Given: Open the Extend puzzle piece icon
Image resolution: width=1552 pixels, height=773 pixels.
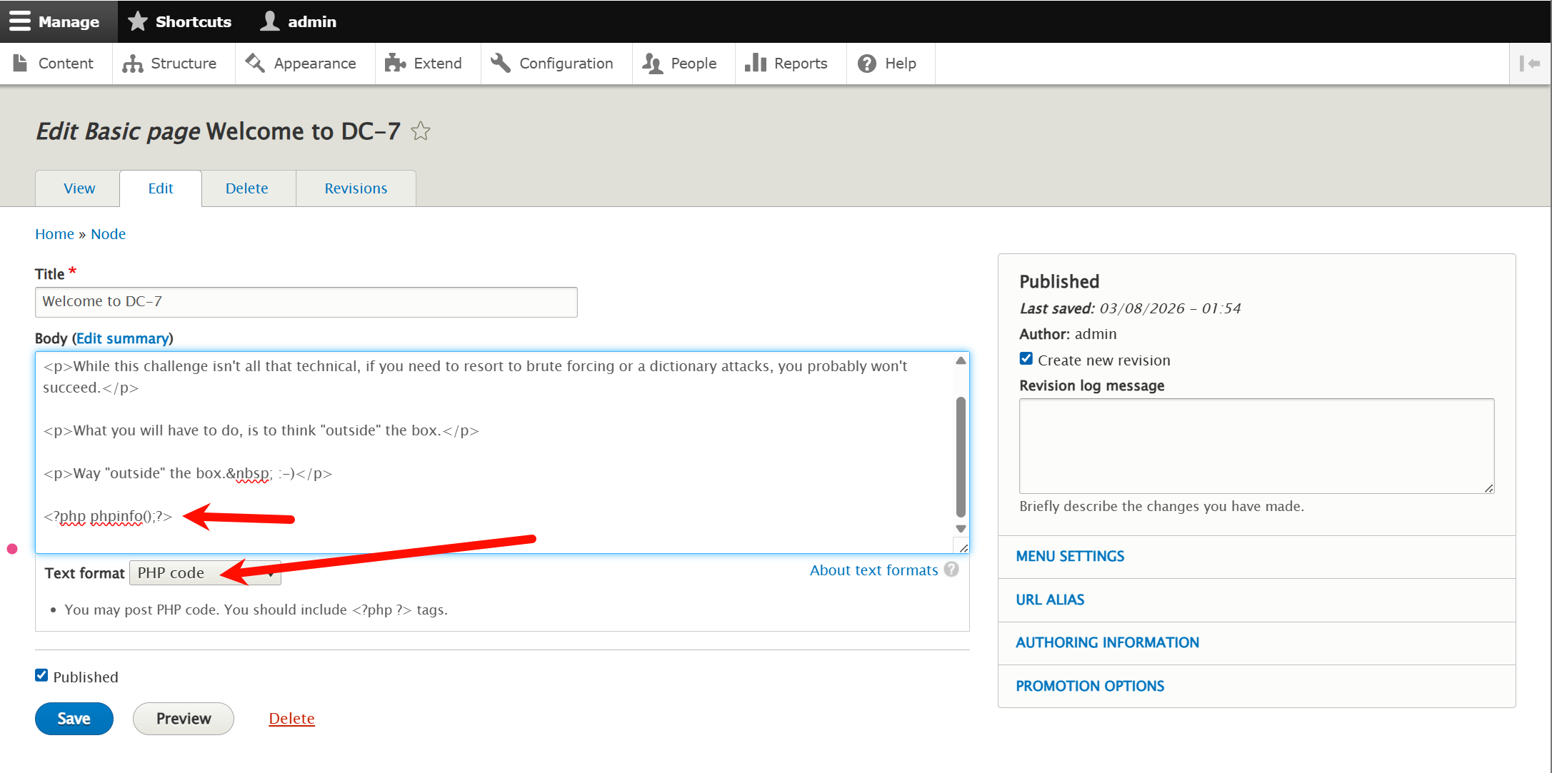Looking at the screenshot, I should [395, 64].
